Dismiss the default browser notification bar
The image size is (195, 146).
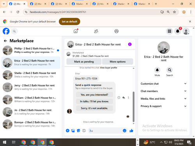(x=190, y=21)
